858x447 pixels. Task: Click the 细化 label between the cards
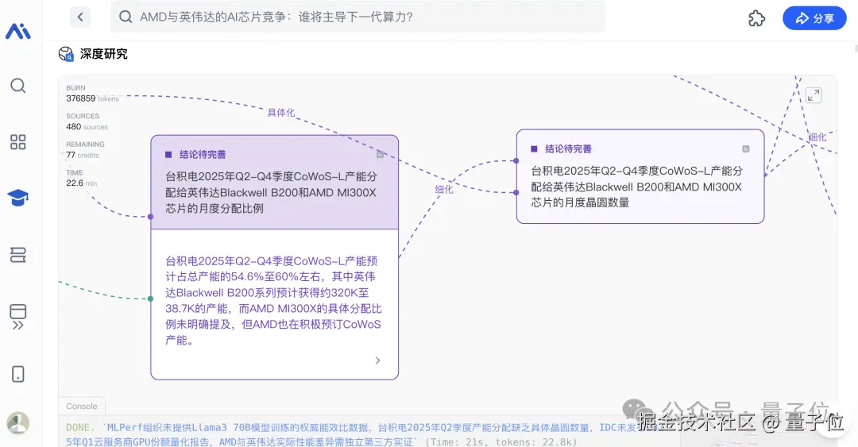444,189
